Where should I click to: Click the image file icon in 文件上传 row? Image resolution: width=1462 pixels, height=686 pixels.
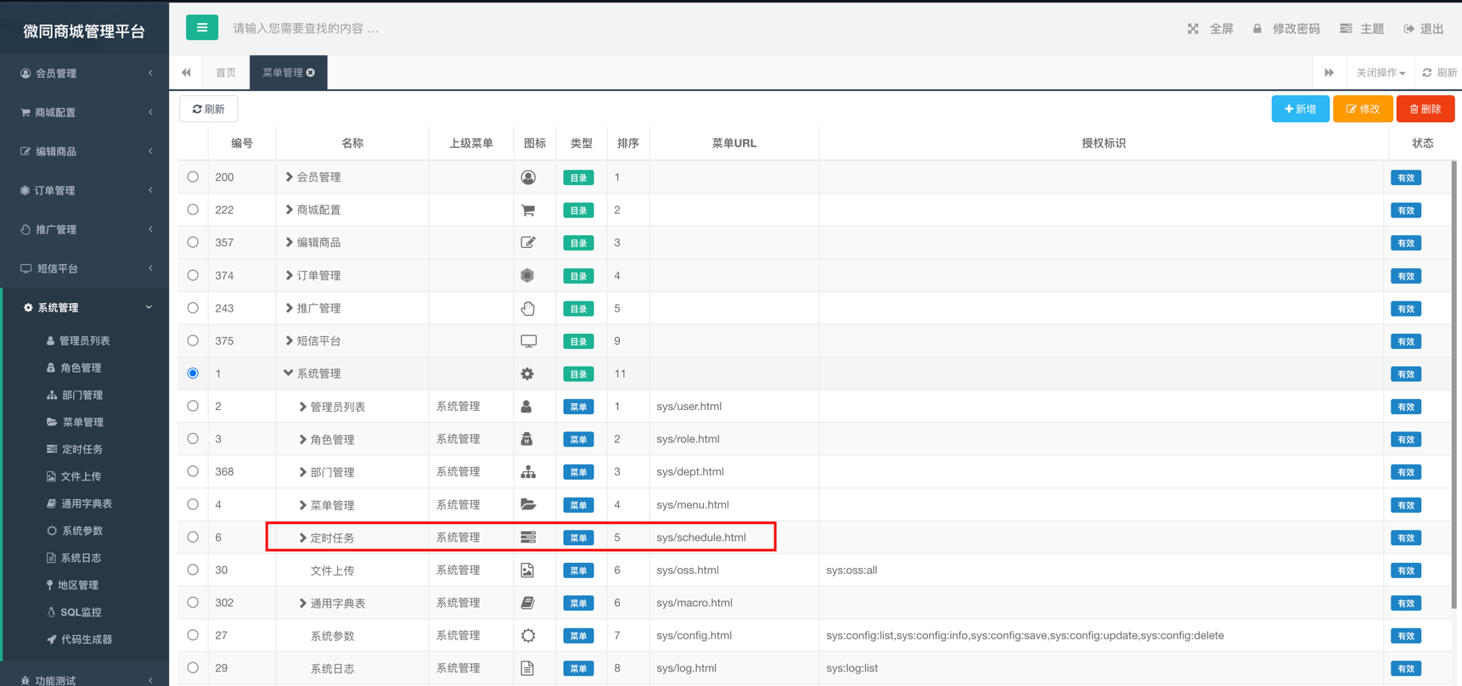pyautogui.click(x=527, y=571)
